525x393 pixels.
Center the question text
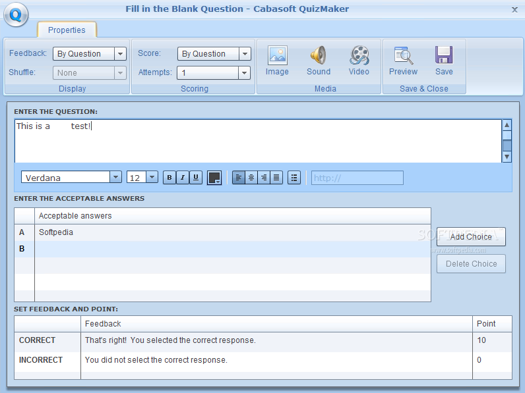(x=251, y=178)
